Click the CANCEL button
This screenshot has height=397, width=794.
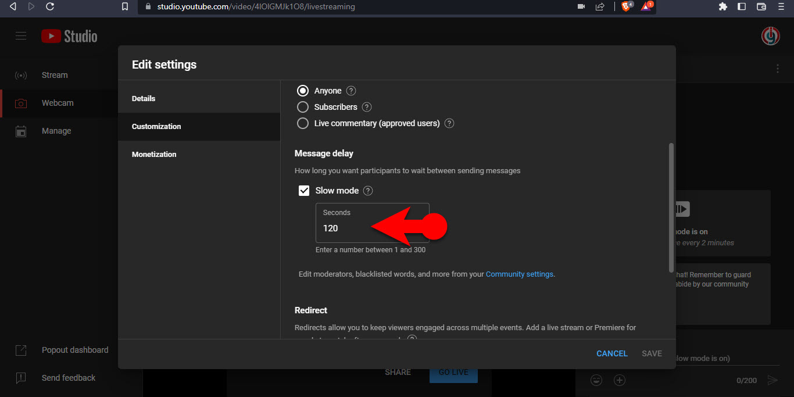point(611,353)
